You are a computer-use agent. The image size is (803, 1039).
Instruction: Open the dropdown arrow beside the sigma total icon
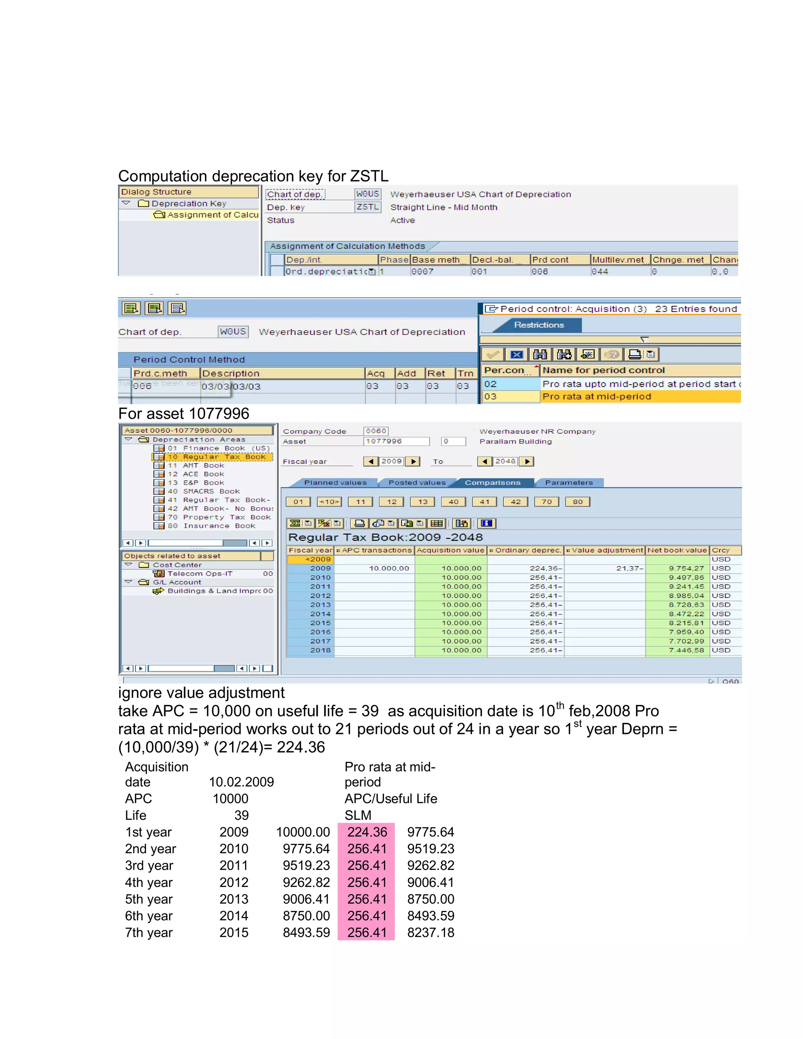click(x=308, y=523)
